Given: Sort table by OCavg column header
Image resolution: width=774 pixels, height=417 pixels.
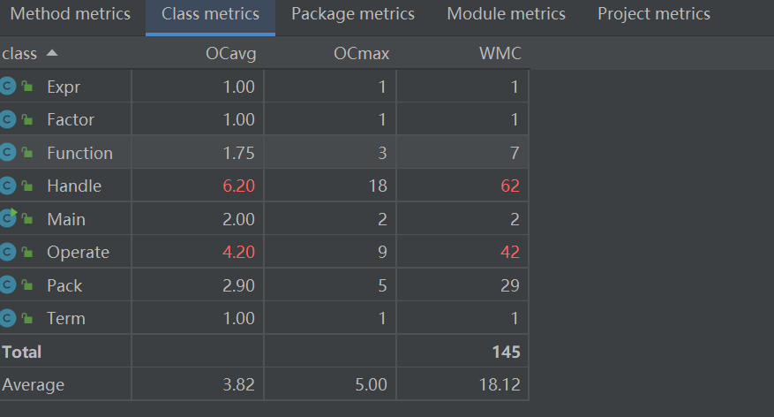Looking at the screenshot, I should tap(231, 53).
